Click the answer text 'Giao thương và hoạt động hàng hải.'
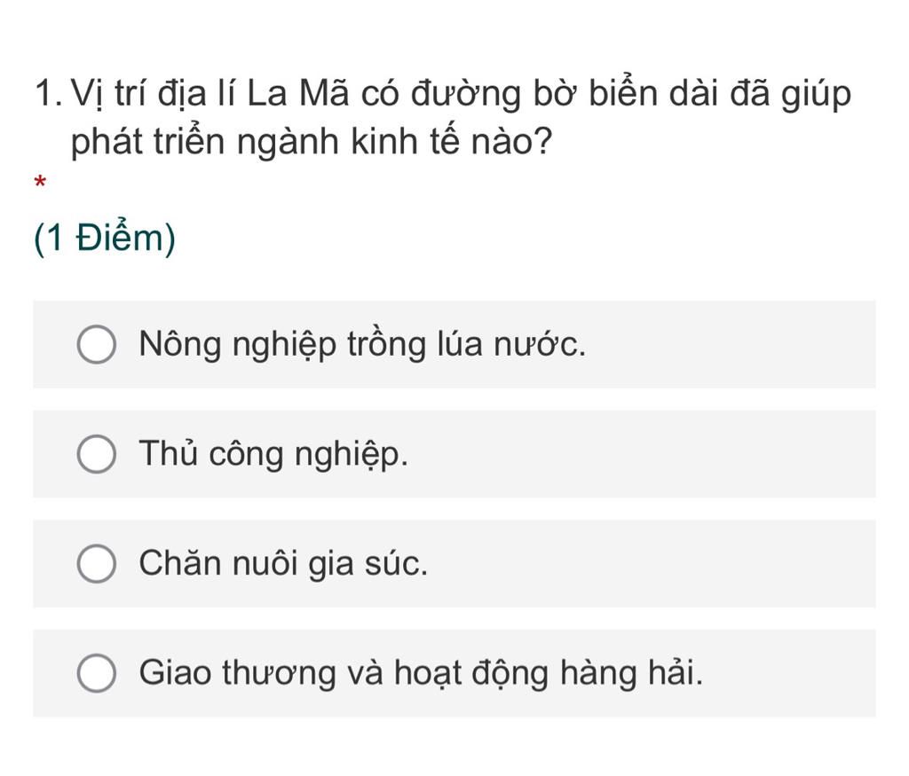 pyautogui.click(x=421, y=674)
